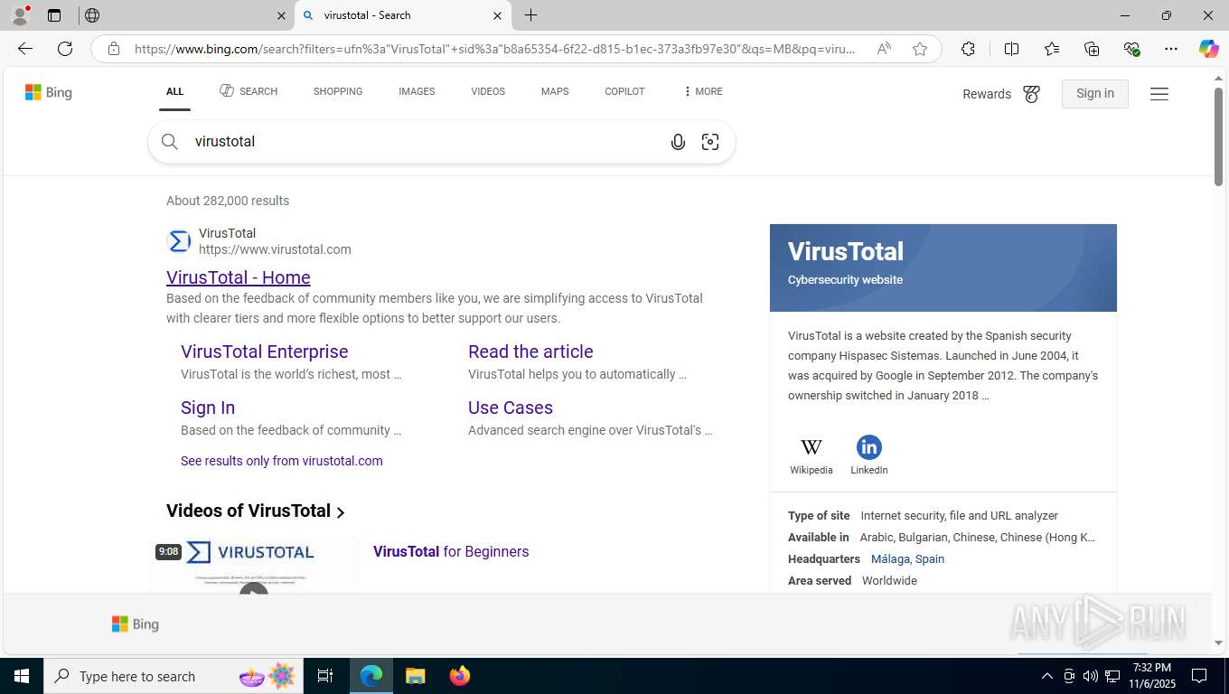1229x694 pixels.
Task: Open the Favorites list
Action: point(1052,49)
